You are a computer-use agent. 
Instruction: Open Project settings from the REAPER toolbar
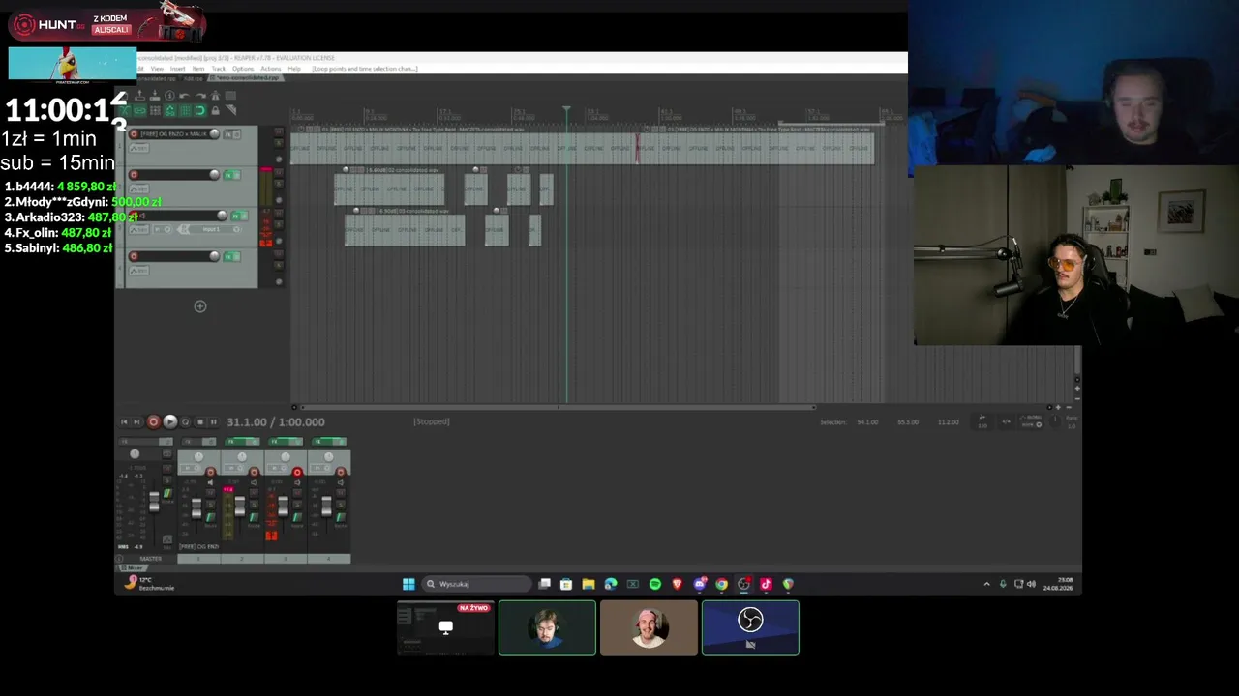(170, 96)
